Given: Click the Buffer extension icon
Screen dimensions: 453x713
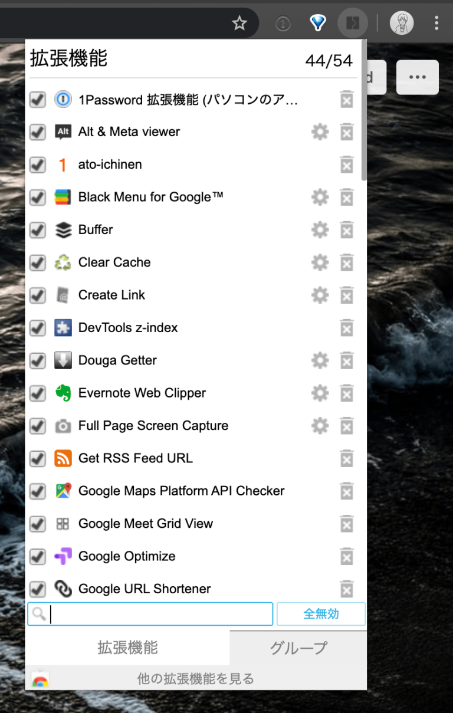Looking at the screenshot, I should coord(63,230).
